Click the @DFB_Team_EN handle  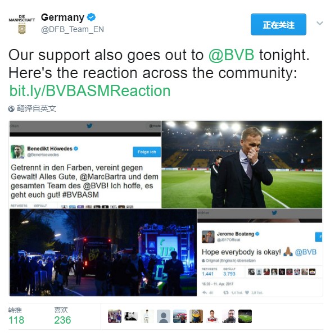[x=73, y=29]
